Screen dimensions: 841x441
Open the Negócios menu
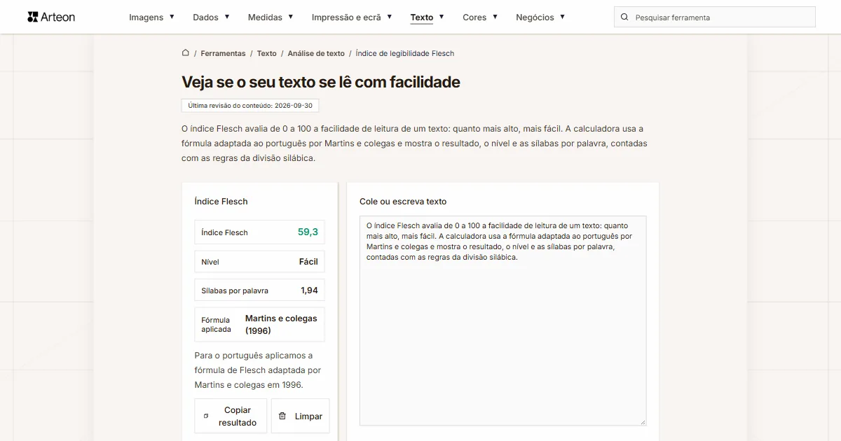coord(535,17)
